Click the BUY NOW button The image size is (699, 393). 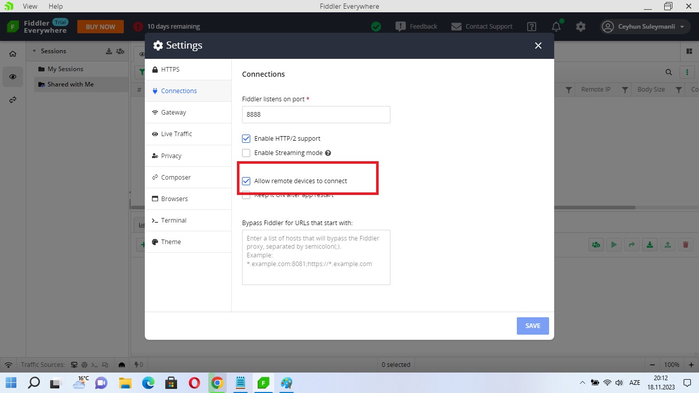[x=100, y=27]
